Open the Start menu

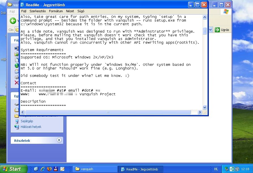[13, 169]
